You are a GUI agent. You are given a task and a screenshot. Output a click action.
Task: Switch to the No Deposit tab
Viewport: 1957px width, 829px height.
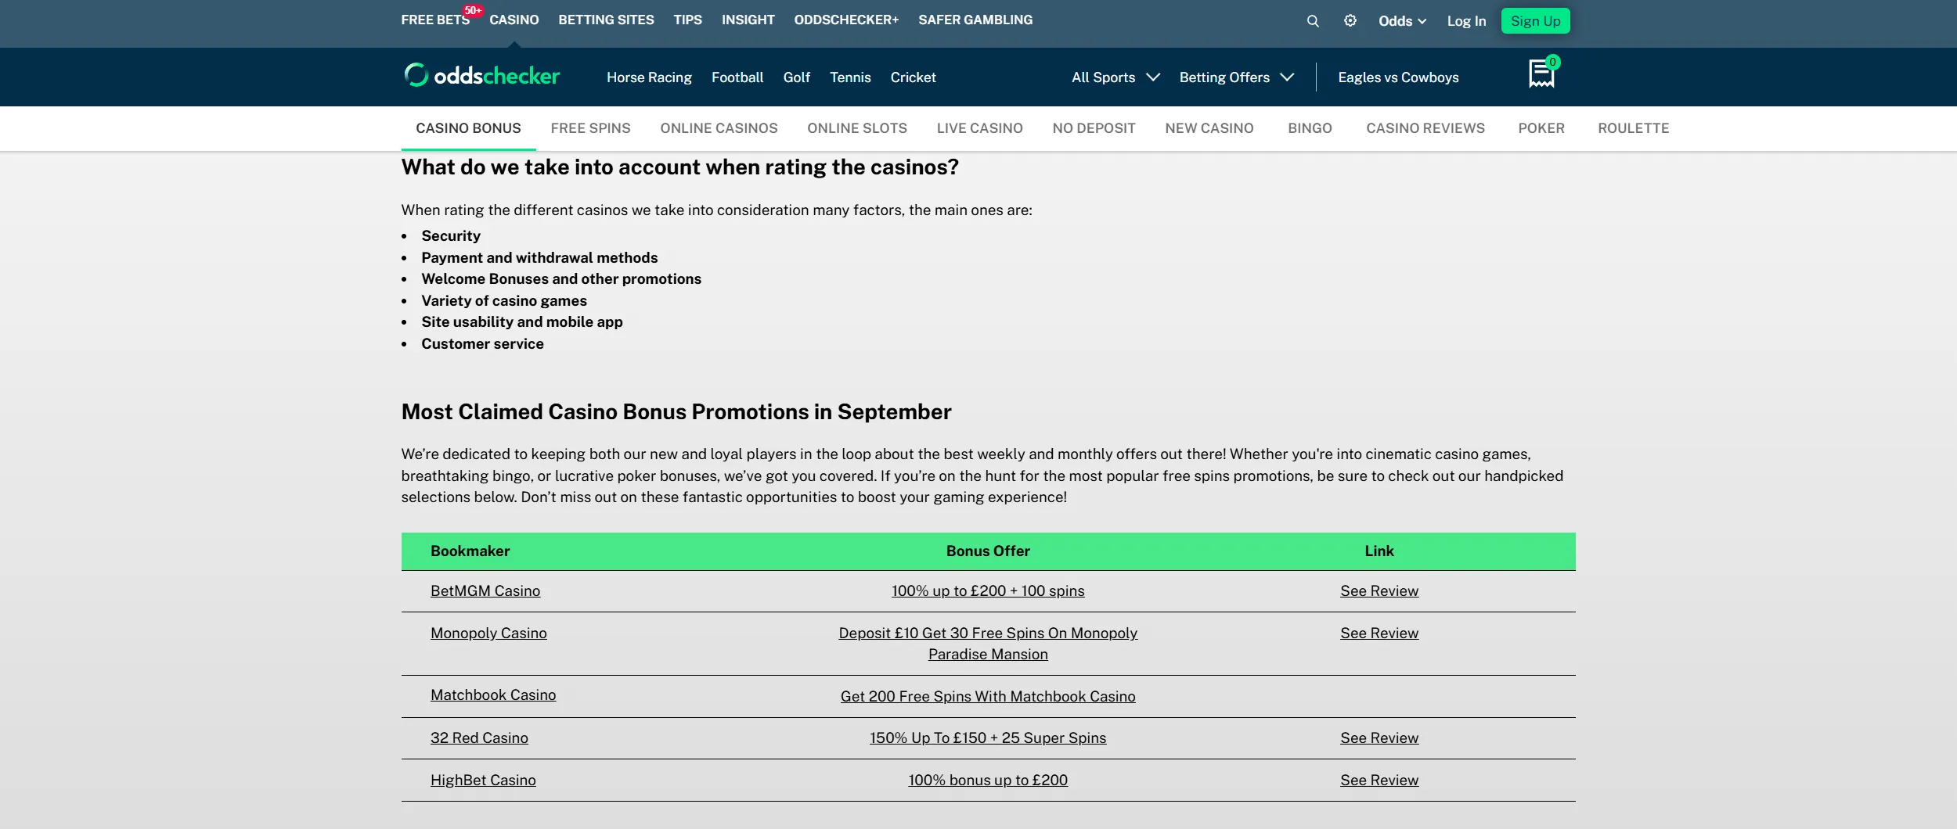click(1094, 128)
